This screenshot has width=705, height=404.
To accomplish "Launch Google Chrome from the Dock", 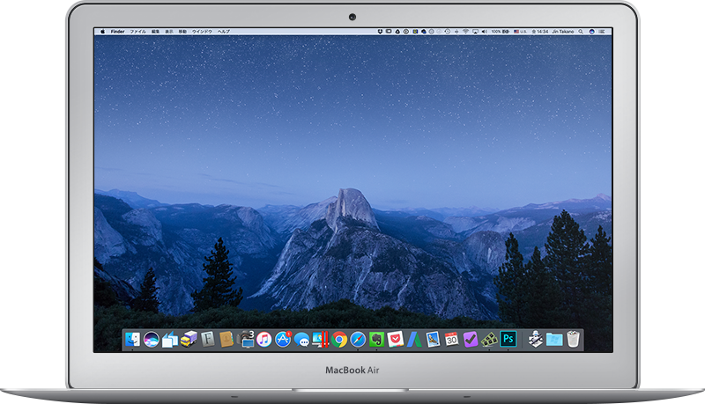I will (x=339, y=340).
